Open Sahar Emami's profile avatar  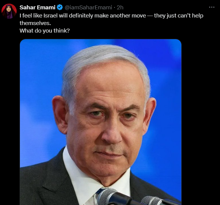[x=9, y=11]
